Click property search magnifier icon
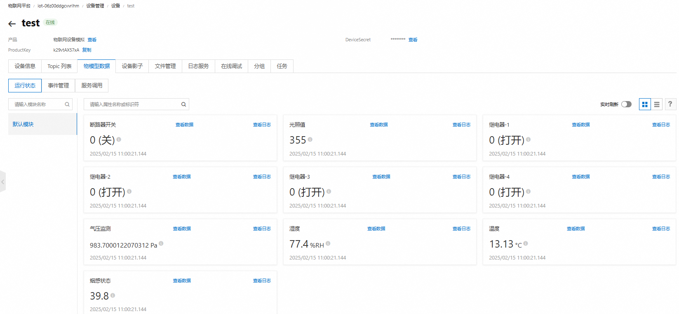 point(184,104)
